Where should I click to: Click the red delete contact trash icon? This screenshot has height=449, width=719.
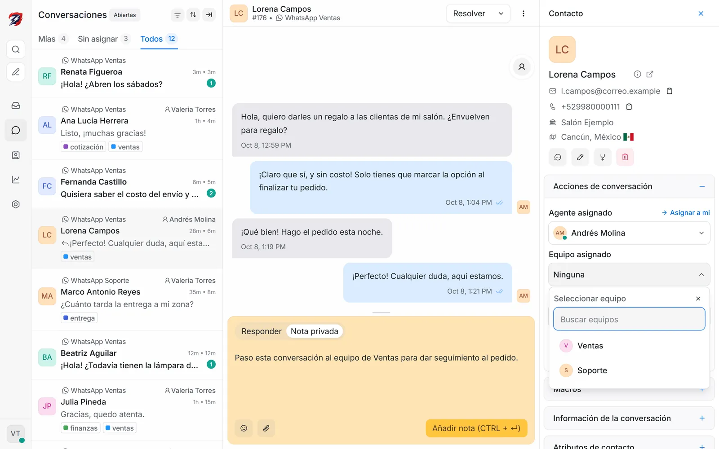pos(625,157)
